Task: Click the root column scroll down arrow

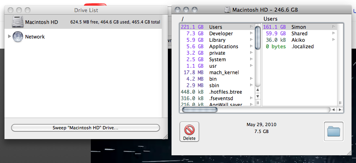Action: coord(258,96)
